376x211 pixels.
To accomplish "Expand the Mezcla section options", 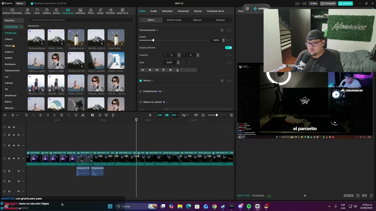I will (152, 81).
